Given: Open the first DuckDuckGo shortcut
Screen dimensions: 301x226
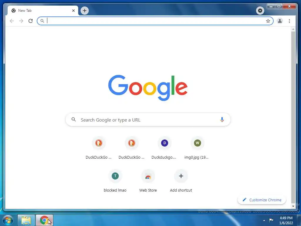Looking at the screenshot, I should click(99, 143).
